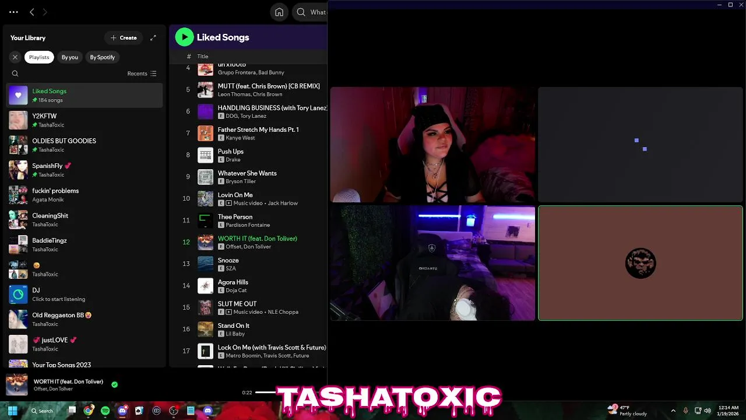Image resolution: width=746 pixels, height=420 pixels.
Task: Show hidden tray icons chevron
Action: [673, 411]
